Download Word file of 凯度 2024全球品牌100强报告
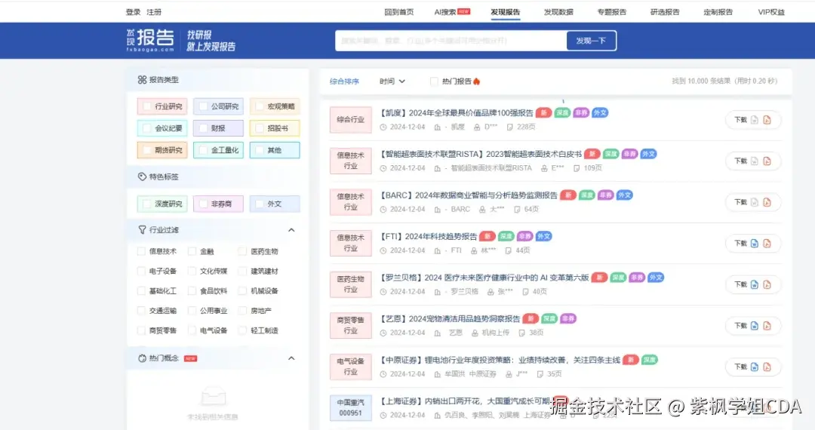The width and height of the screenshot is (815, 430). pyautogui.click(x=754, y=120)
